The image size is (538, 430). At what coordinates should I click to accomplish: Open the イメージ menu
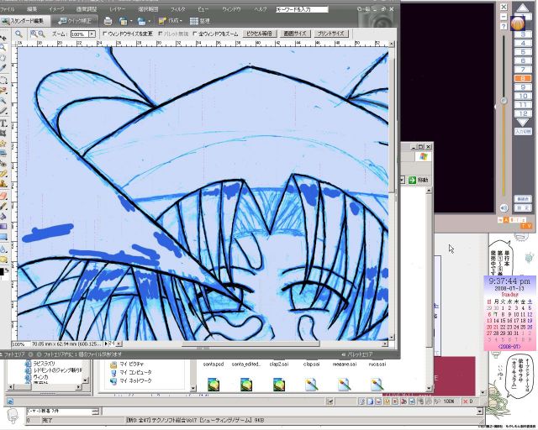coord(56,9)
